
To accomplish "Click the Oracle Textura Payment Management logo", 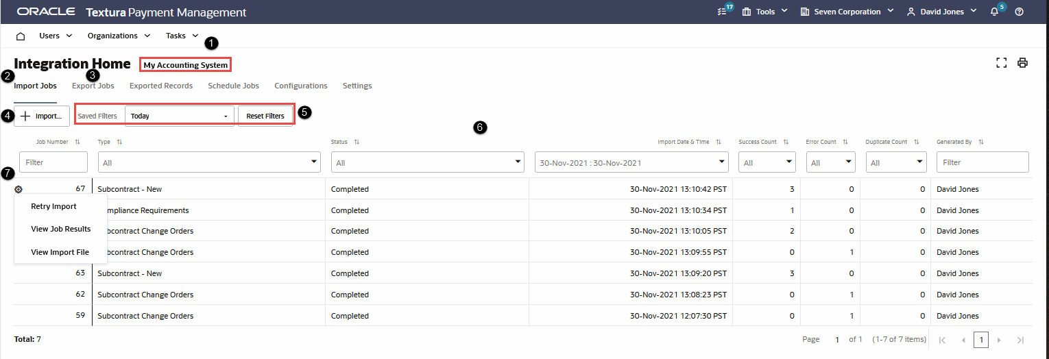I will coord(132,12).
